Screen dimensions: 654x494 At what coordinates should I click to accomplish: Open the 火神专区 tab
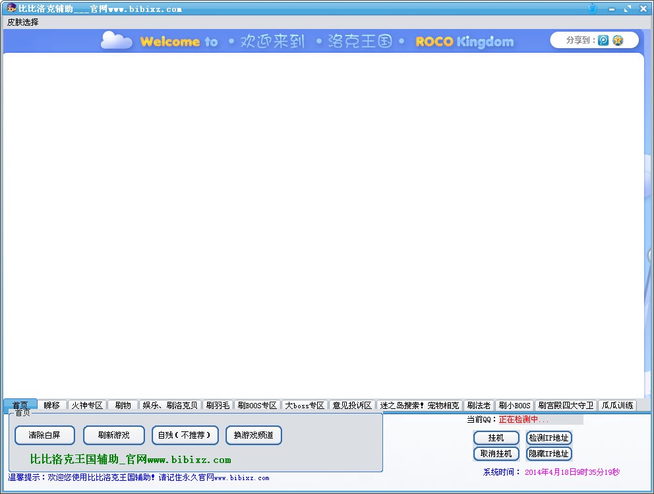tap(87, 405)
